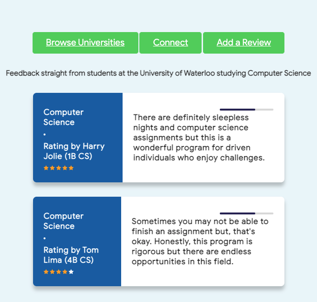Screen dimensions: 317x302
Task: Select Harry Jolie's review text about sleepless nights
Action: point(199,137)
